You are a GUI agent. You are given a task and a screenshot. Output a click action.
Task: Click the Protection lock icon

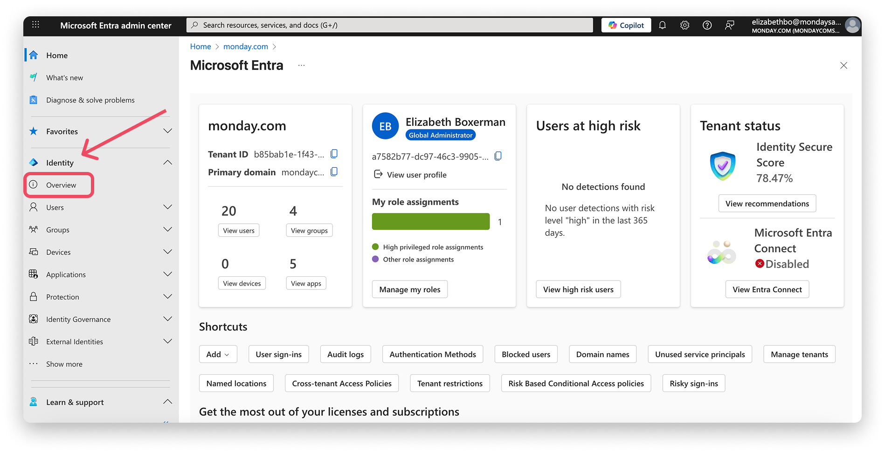[x=34, y=296]
